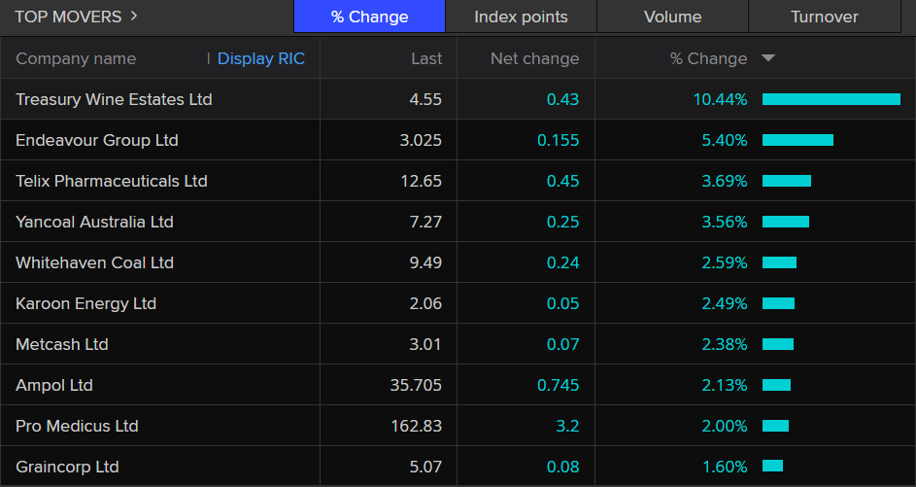Click net change 0.45
The width and height of the screenshot is (916, 487).
click(562, 181)
